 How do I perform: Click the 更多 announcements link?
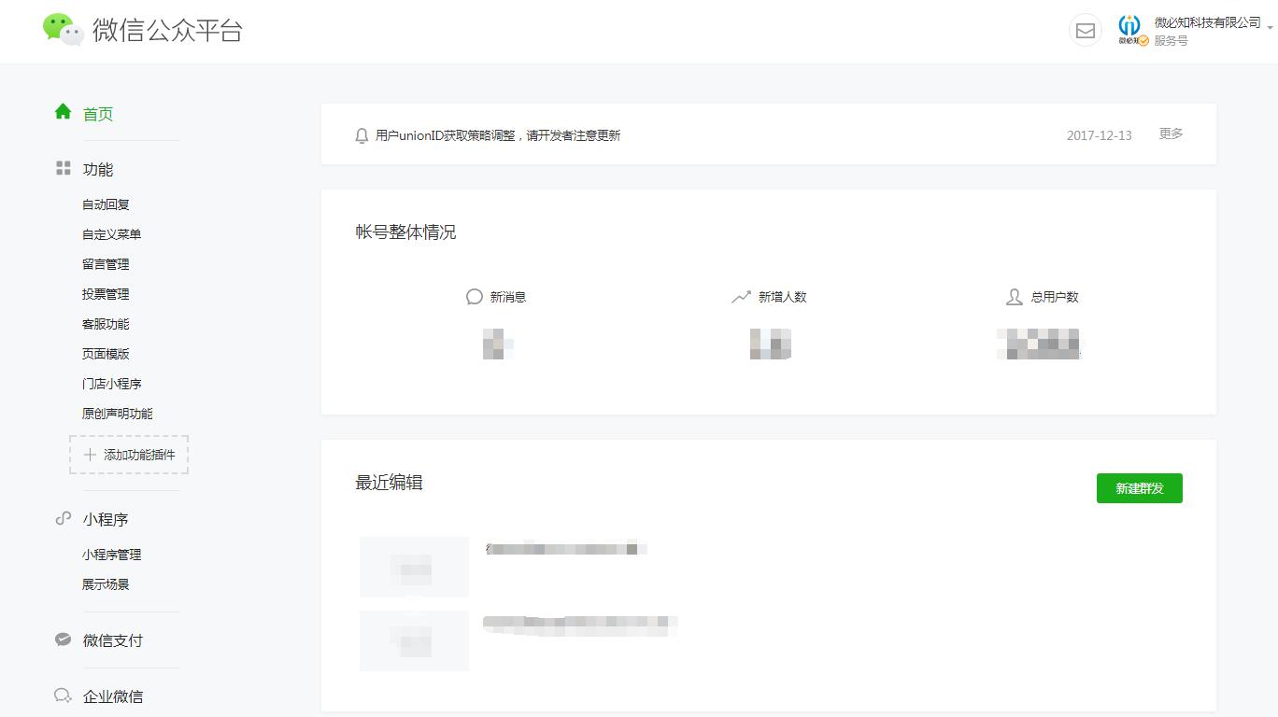tap(1171, 134)
